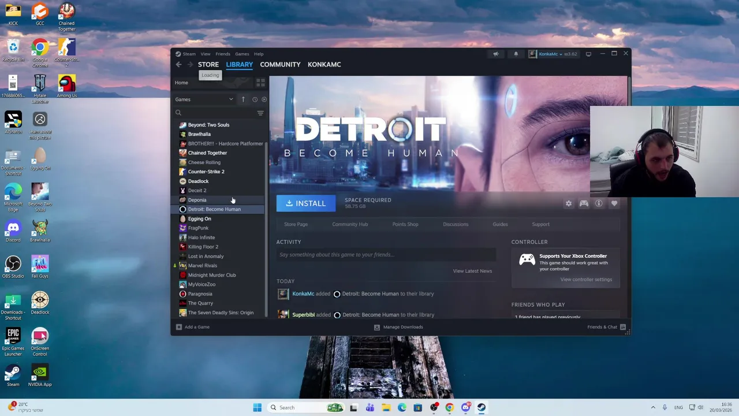Open game info icon for Detroit

pos(599,203)
